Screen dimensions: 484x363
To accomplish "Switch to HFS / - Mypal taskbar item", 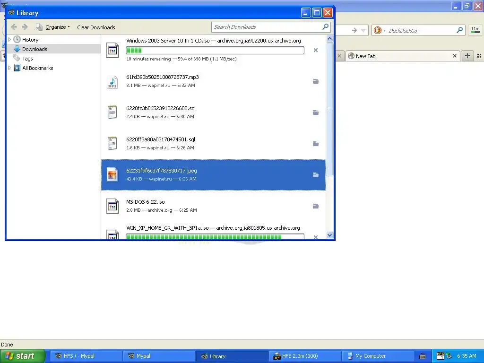I will 86,356.
